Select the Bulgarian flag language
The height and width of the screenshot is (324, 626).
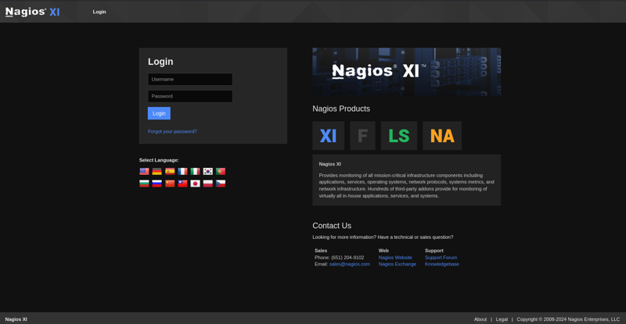coord(144,183)
